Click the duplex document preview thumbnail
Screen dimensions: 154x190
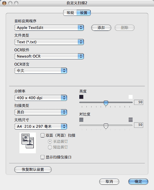28,143
